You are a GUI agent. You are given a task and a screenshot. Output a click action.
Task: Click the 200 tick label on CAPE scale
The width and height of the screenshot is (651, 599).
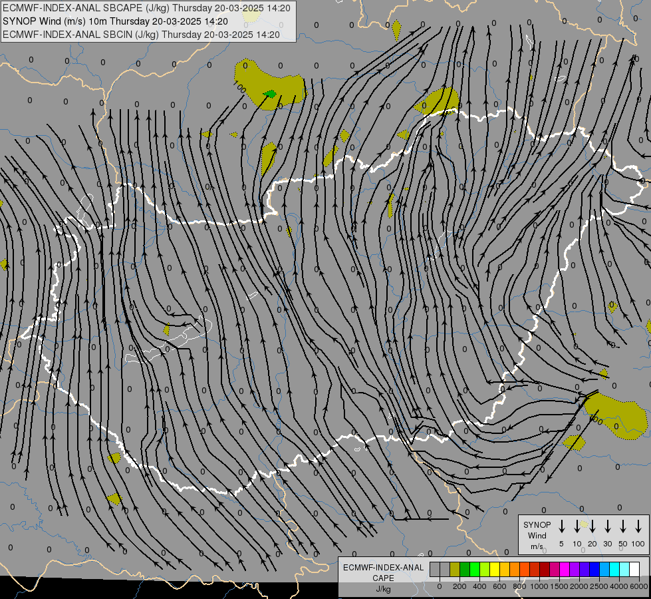(x=459, y=586)
